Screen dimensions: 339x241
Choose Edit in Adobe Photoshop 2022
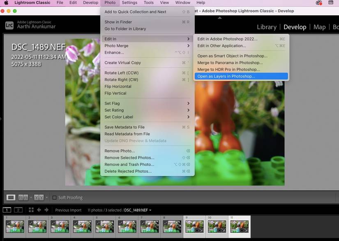(x=241, y=39)
